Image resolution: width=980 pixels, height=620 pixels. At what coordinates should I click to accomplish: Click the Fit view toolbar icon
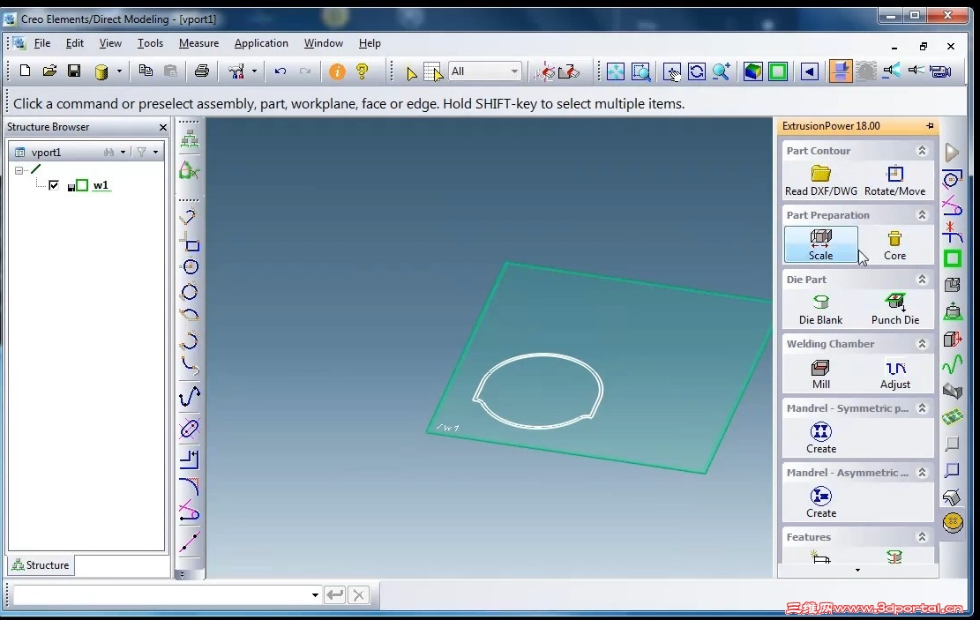tap(616, 71)
